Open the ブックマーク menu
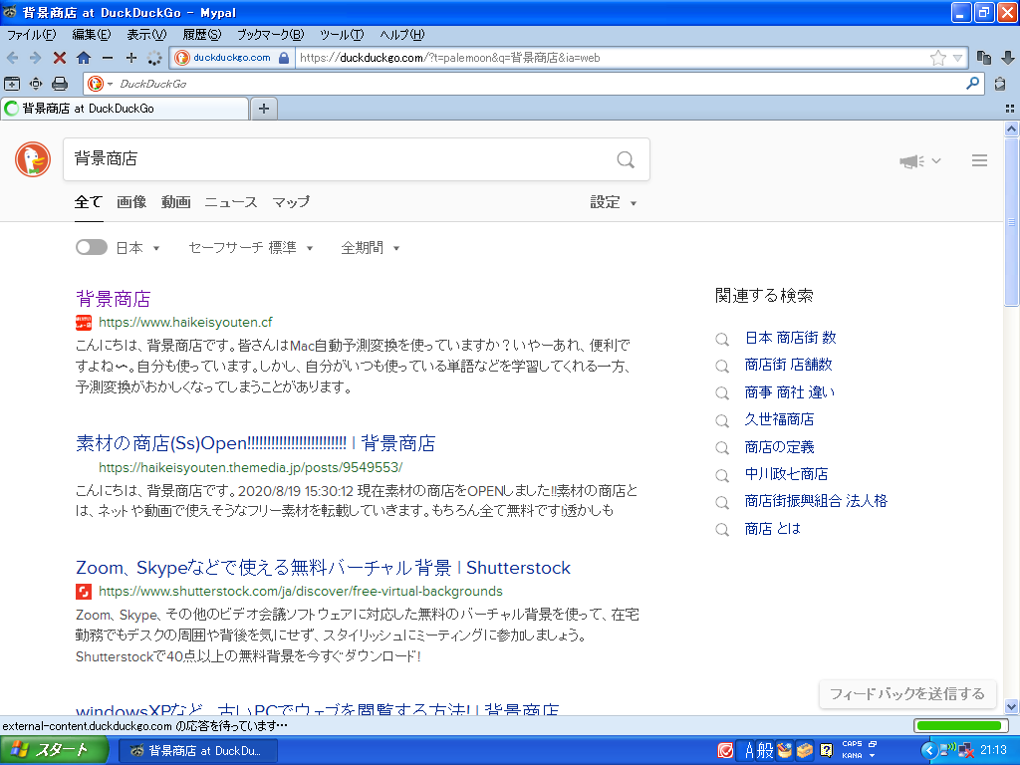This screenshot has height=765, width=1020. click(270, 35)
